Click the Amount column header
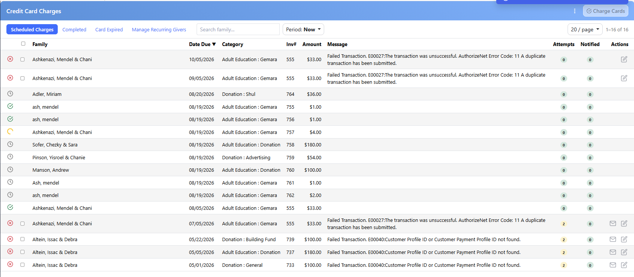Image resolution: width=634 pixels, height=277 pixels. 312,44
